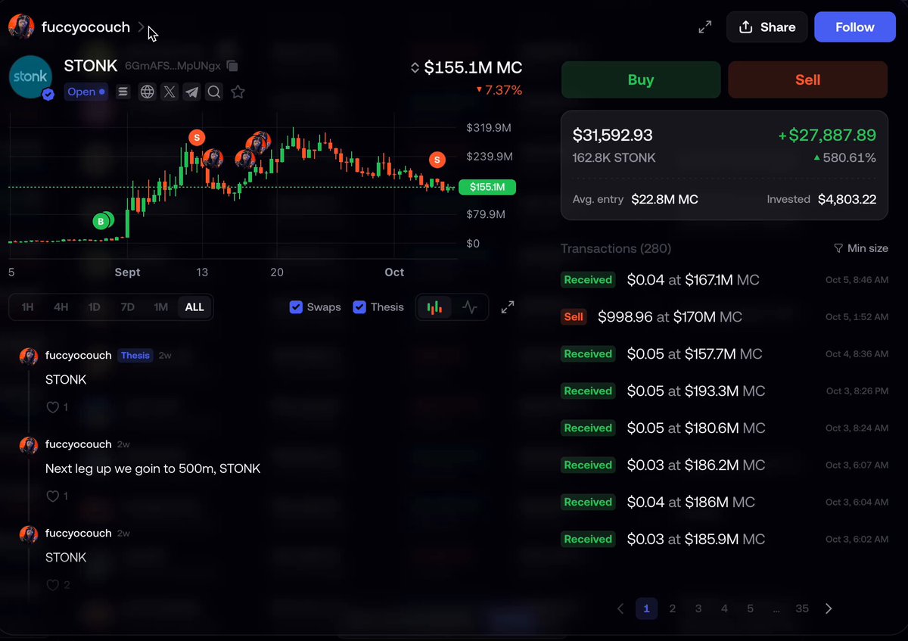This screenshot has height=641, width=908.
Task: Click the Sell button
Action: click(808, 80)
